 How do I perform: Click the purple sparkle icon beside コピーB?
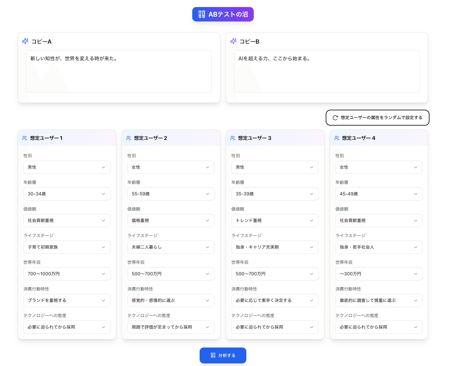[x=233, y=41]
